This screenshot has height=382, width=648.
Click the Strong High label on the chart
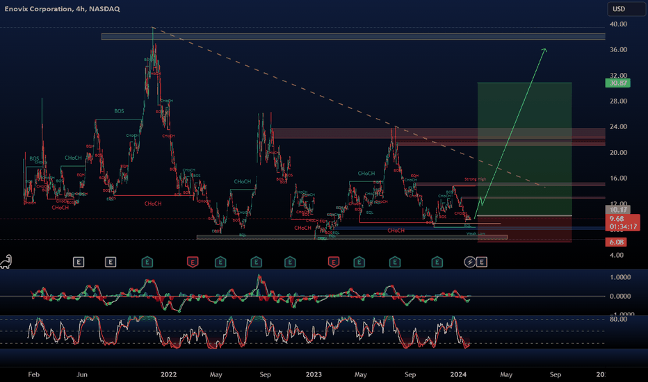(476, 179)
